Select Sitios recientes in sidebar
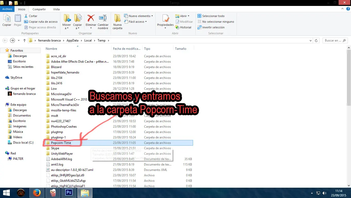 point(23,67)
